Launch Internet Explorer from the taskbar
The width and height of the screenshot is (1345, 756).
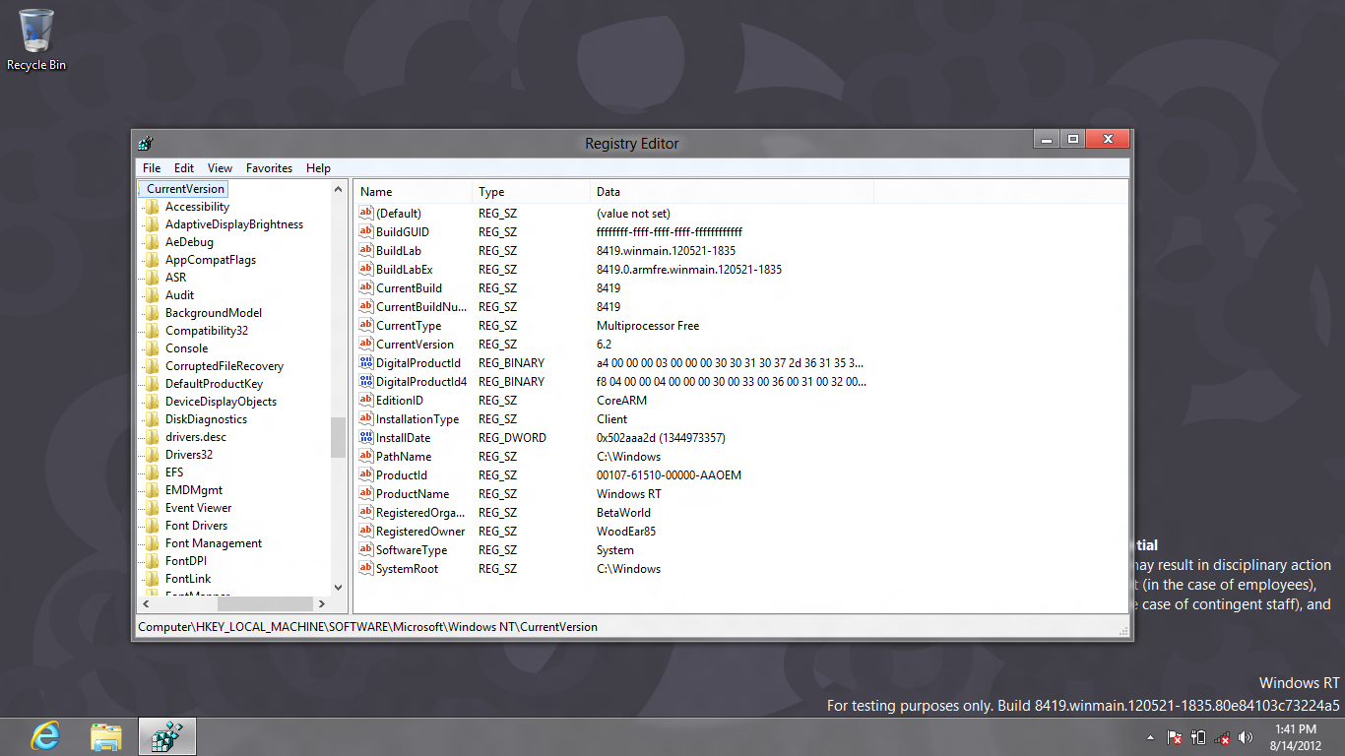pyautogui.click(x=44, y=736)
